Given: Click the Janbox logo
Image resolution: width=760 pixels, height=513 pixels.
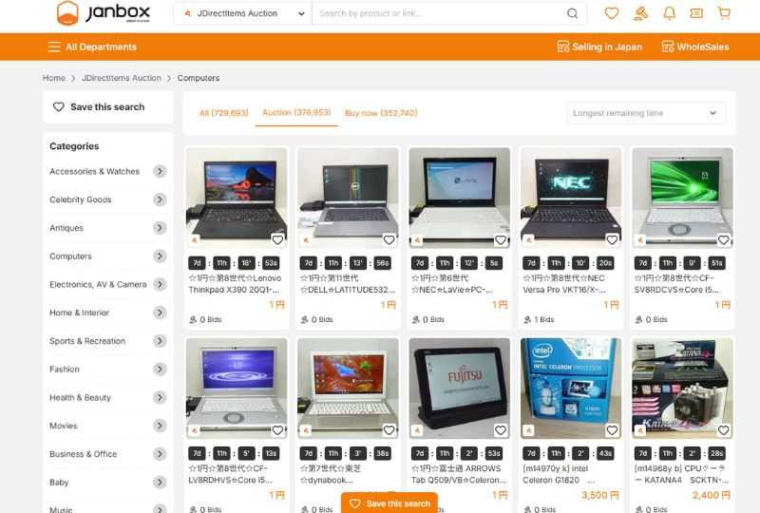Looking at the screenshot, I should click(x=104, y=13).
